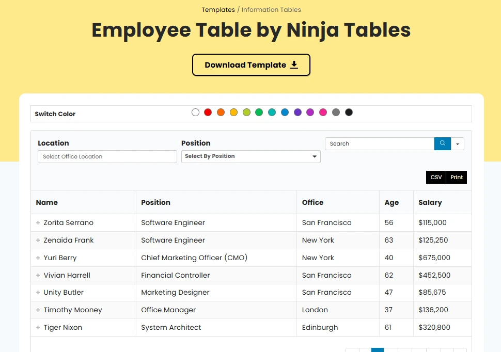
Task: Click the name Zenaida Frank
Action: [x=68, y=240]
